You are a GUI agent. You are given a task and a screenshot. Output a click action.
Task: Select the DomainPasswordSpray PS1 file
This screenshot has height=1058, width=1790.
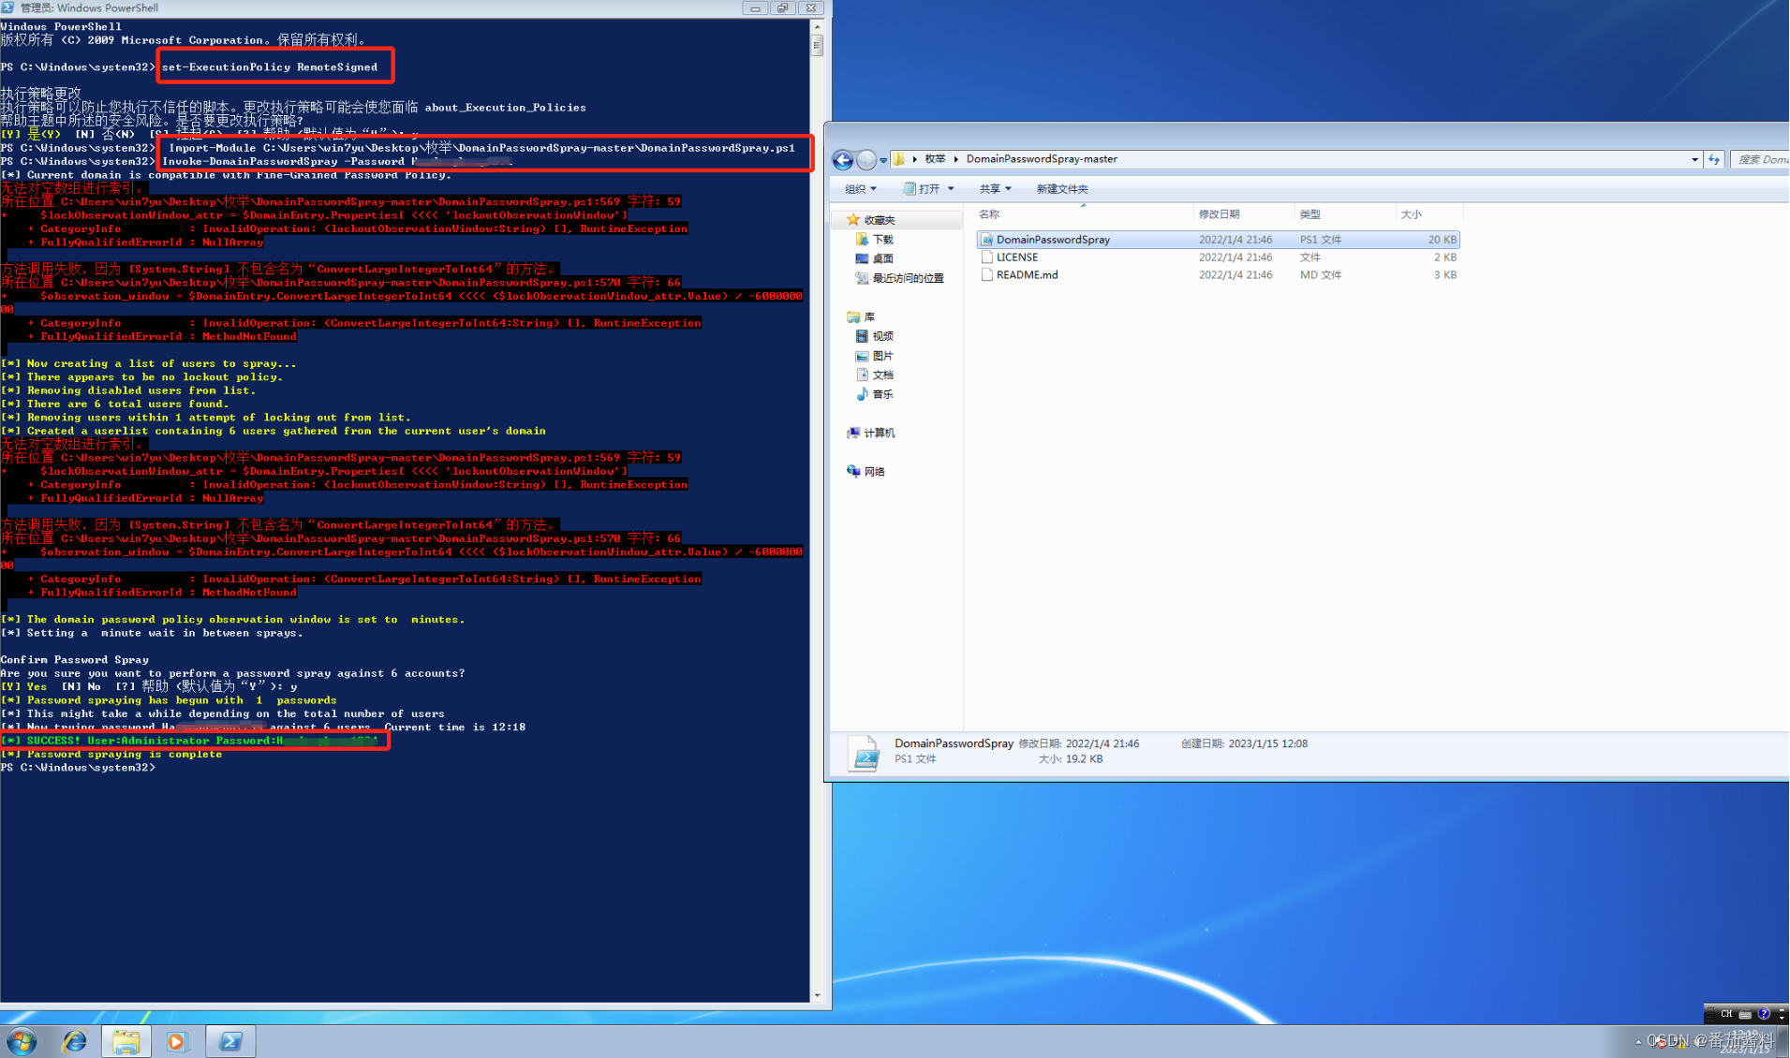point(1218,240)
